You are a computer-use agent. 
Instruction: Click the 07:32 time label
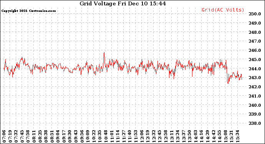point(16,136)
